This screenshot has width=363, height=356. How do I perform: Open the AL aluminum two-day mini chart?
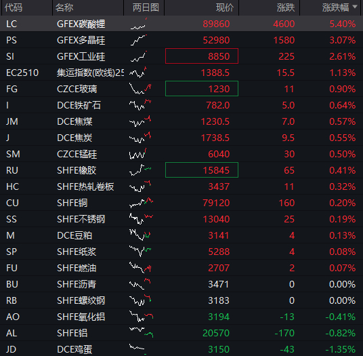141,333
